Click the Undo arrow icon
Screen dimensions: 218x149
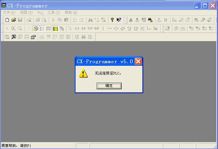tap(75, 20)
